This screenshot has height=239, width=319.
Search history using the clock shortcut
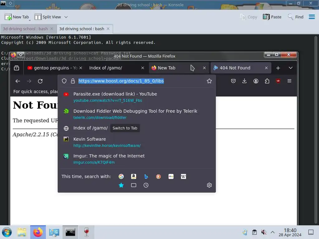[x=146, y=185]
